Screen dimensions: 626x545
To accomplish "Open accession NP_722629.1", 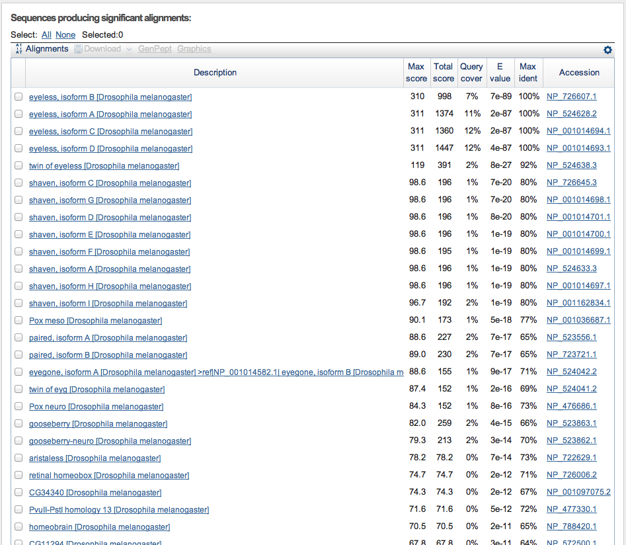I will coord(571,457).
